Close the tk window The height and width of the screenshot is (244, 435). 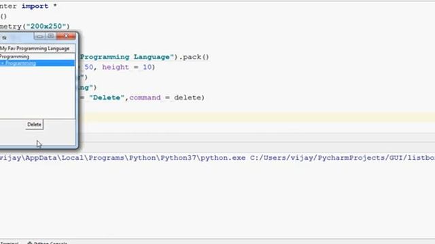coord(66,36)
